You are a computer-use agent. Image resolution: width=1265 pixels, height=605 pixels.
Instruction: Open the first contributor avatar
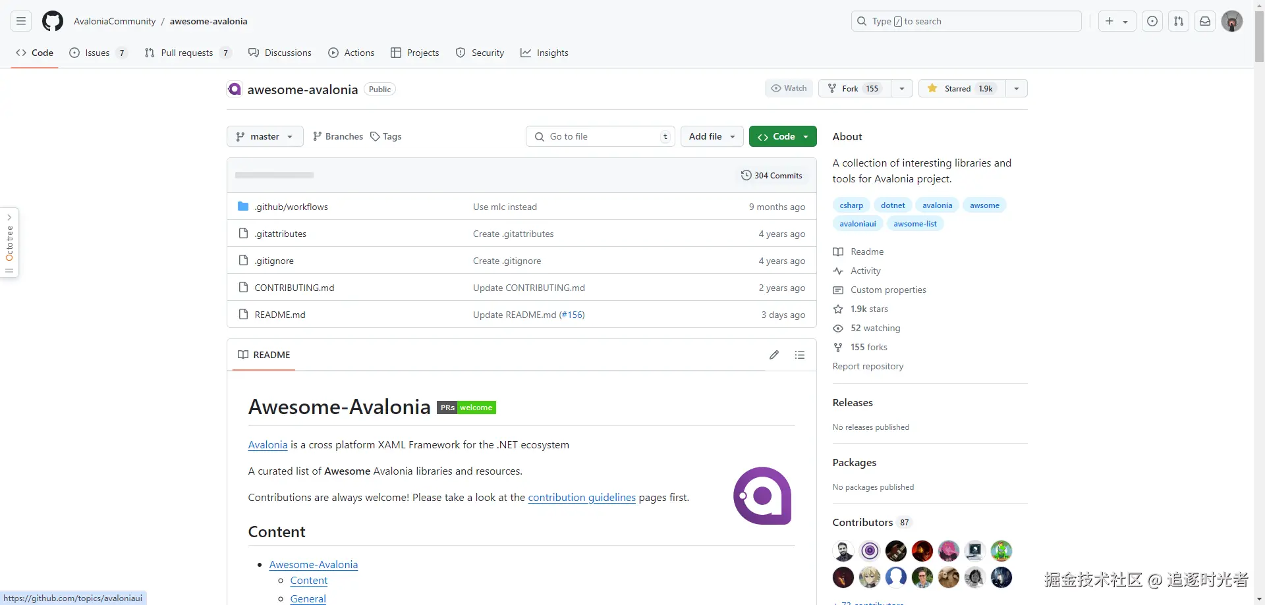(x=843, y=551)
